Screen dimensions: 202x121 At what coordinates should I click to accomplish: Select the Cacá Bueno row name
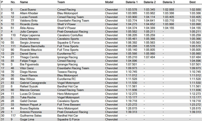click(28, 10)
